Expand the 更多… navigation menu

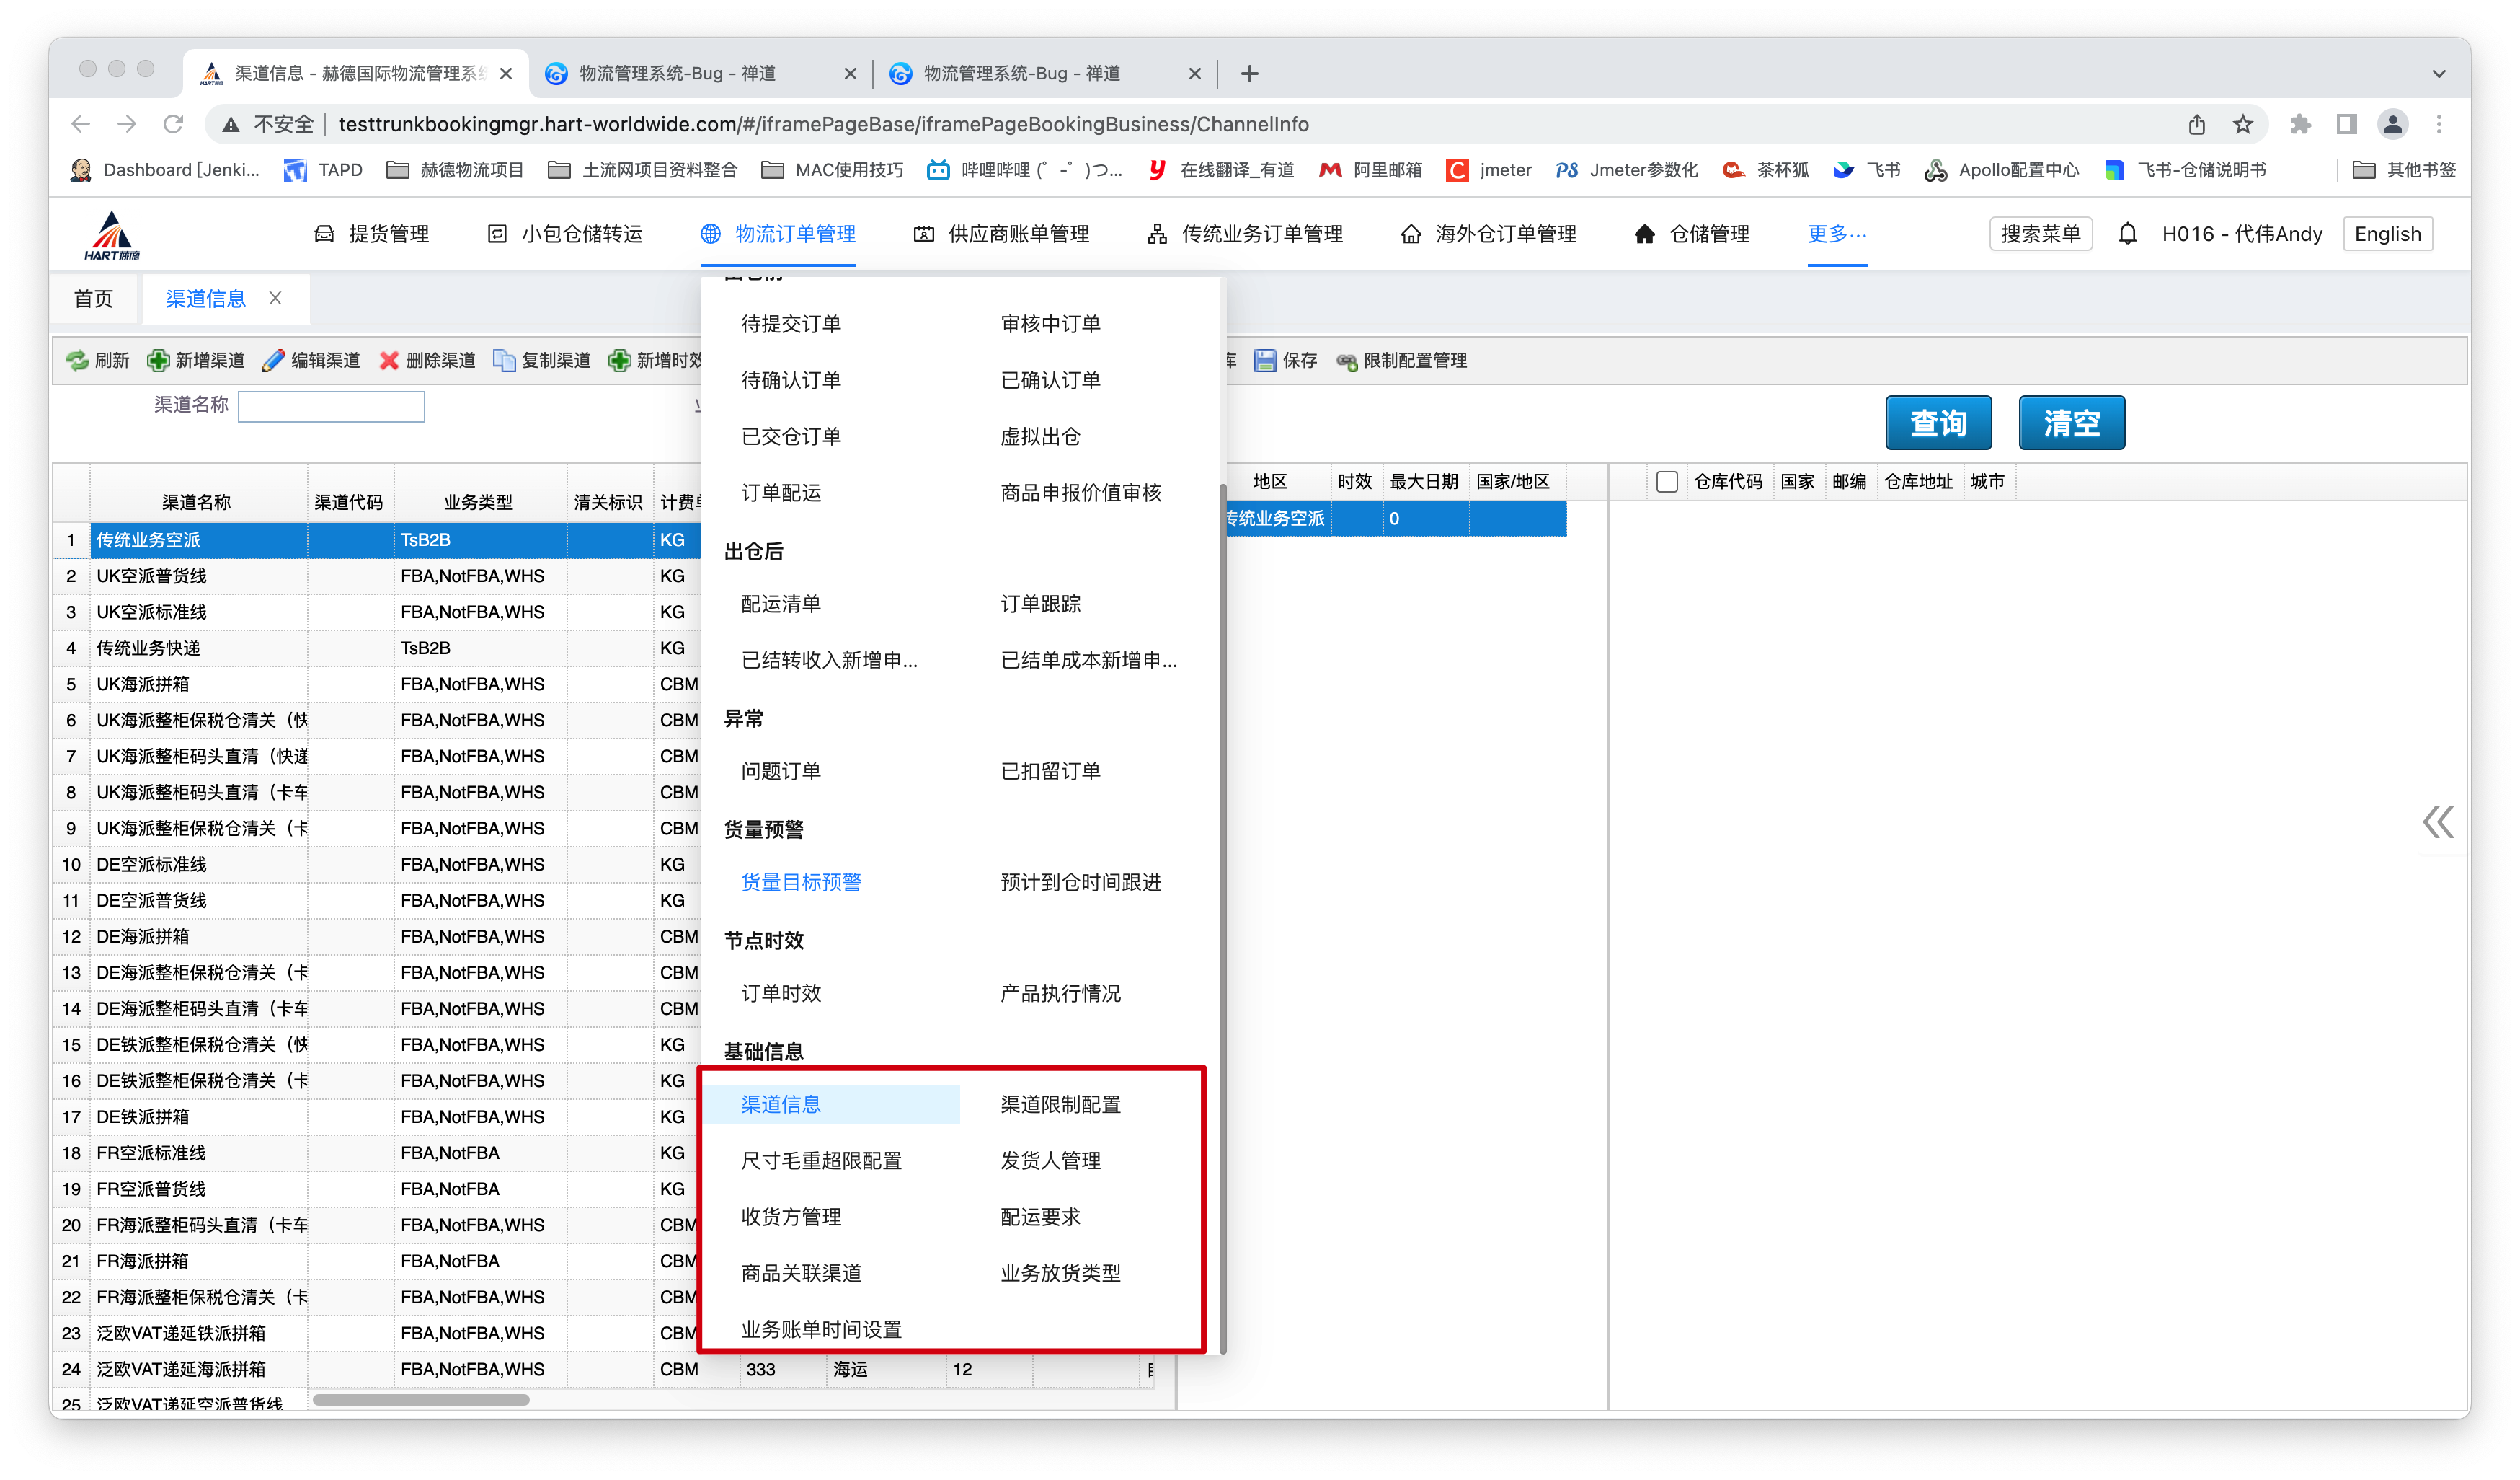1836,234
